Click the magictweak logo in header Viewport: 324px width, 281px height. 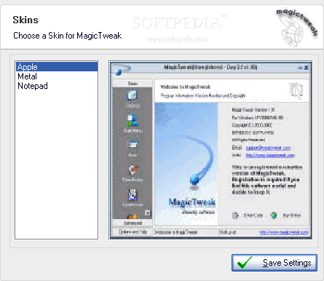(296, 27)
